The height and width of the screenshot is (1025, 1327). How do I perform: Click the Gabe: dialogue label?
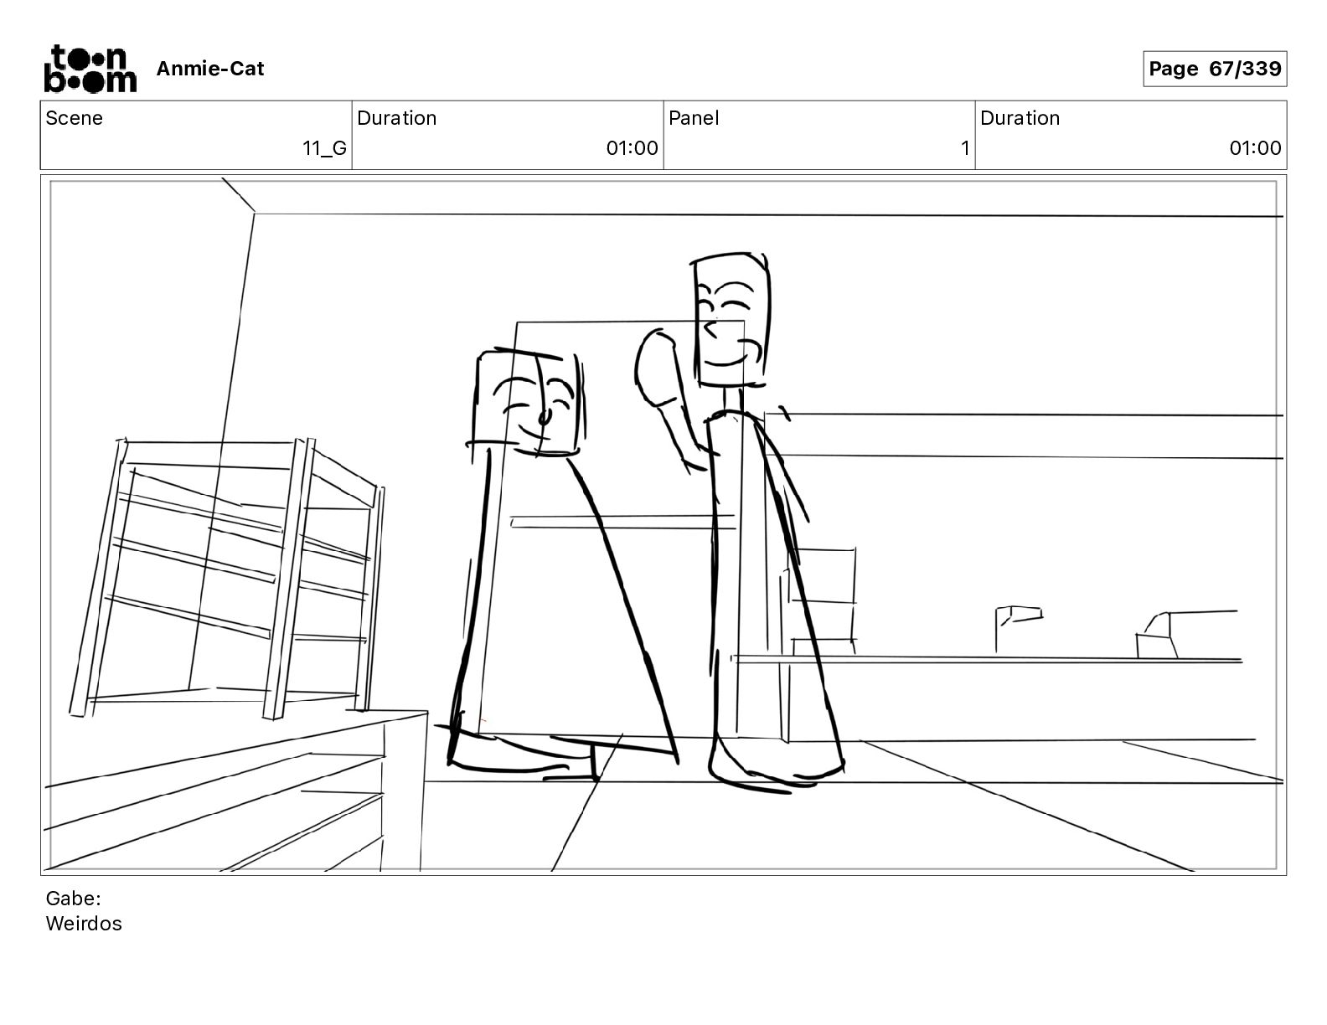point(74,899)
